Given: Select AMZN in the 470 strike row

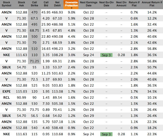Looking at the screenshot, I should (6, 12).
